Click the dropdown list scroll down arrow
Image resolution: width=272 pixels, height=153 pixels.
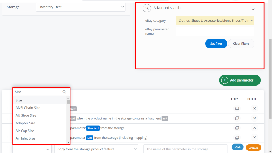coord(68,142)
